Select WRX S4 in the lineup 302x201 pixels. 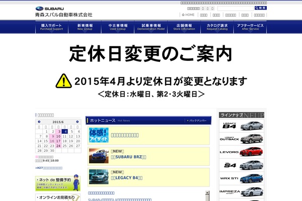[242, 165]
